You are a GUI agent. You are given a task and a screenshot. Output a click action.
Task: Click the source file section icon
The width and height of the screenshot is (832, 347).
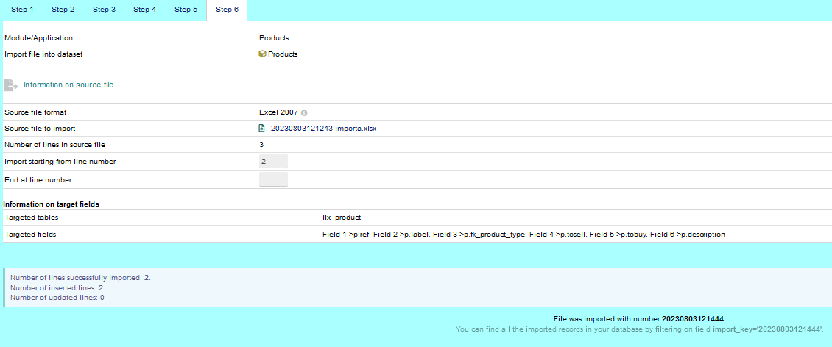tap(11, 85)
